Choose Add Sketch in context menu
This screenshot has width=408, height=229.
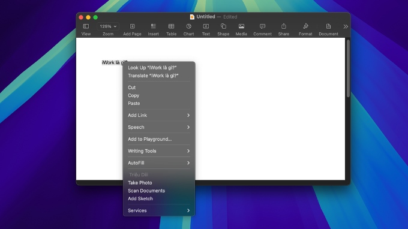pyautogui.click(x=159, y=198)
